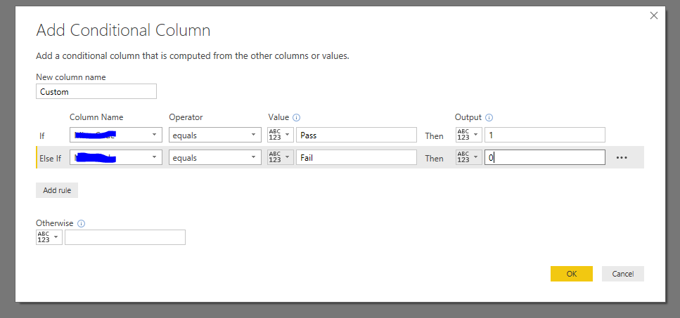The image size is (680, 318).
Task: Open the Else If row Column Name dropdown
Action: pos(116,157)
